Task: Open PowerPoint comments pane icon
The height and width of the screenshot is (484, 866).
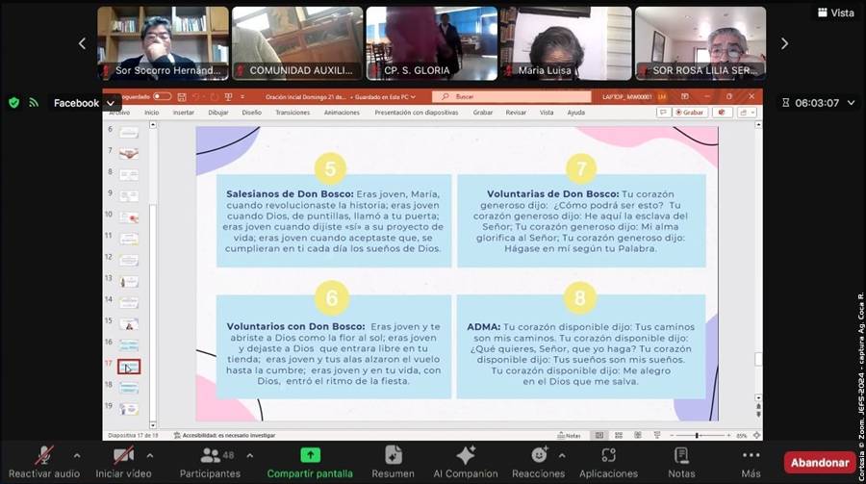Action: 663,113
